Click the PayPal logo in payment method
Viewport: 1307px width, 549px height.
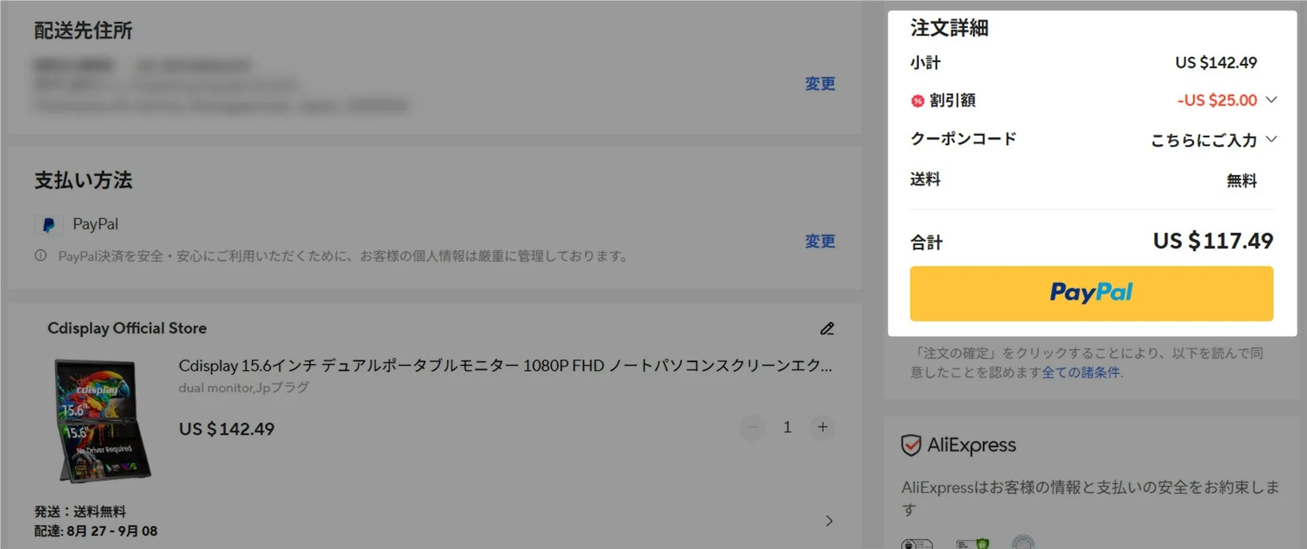coord(49,225)
